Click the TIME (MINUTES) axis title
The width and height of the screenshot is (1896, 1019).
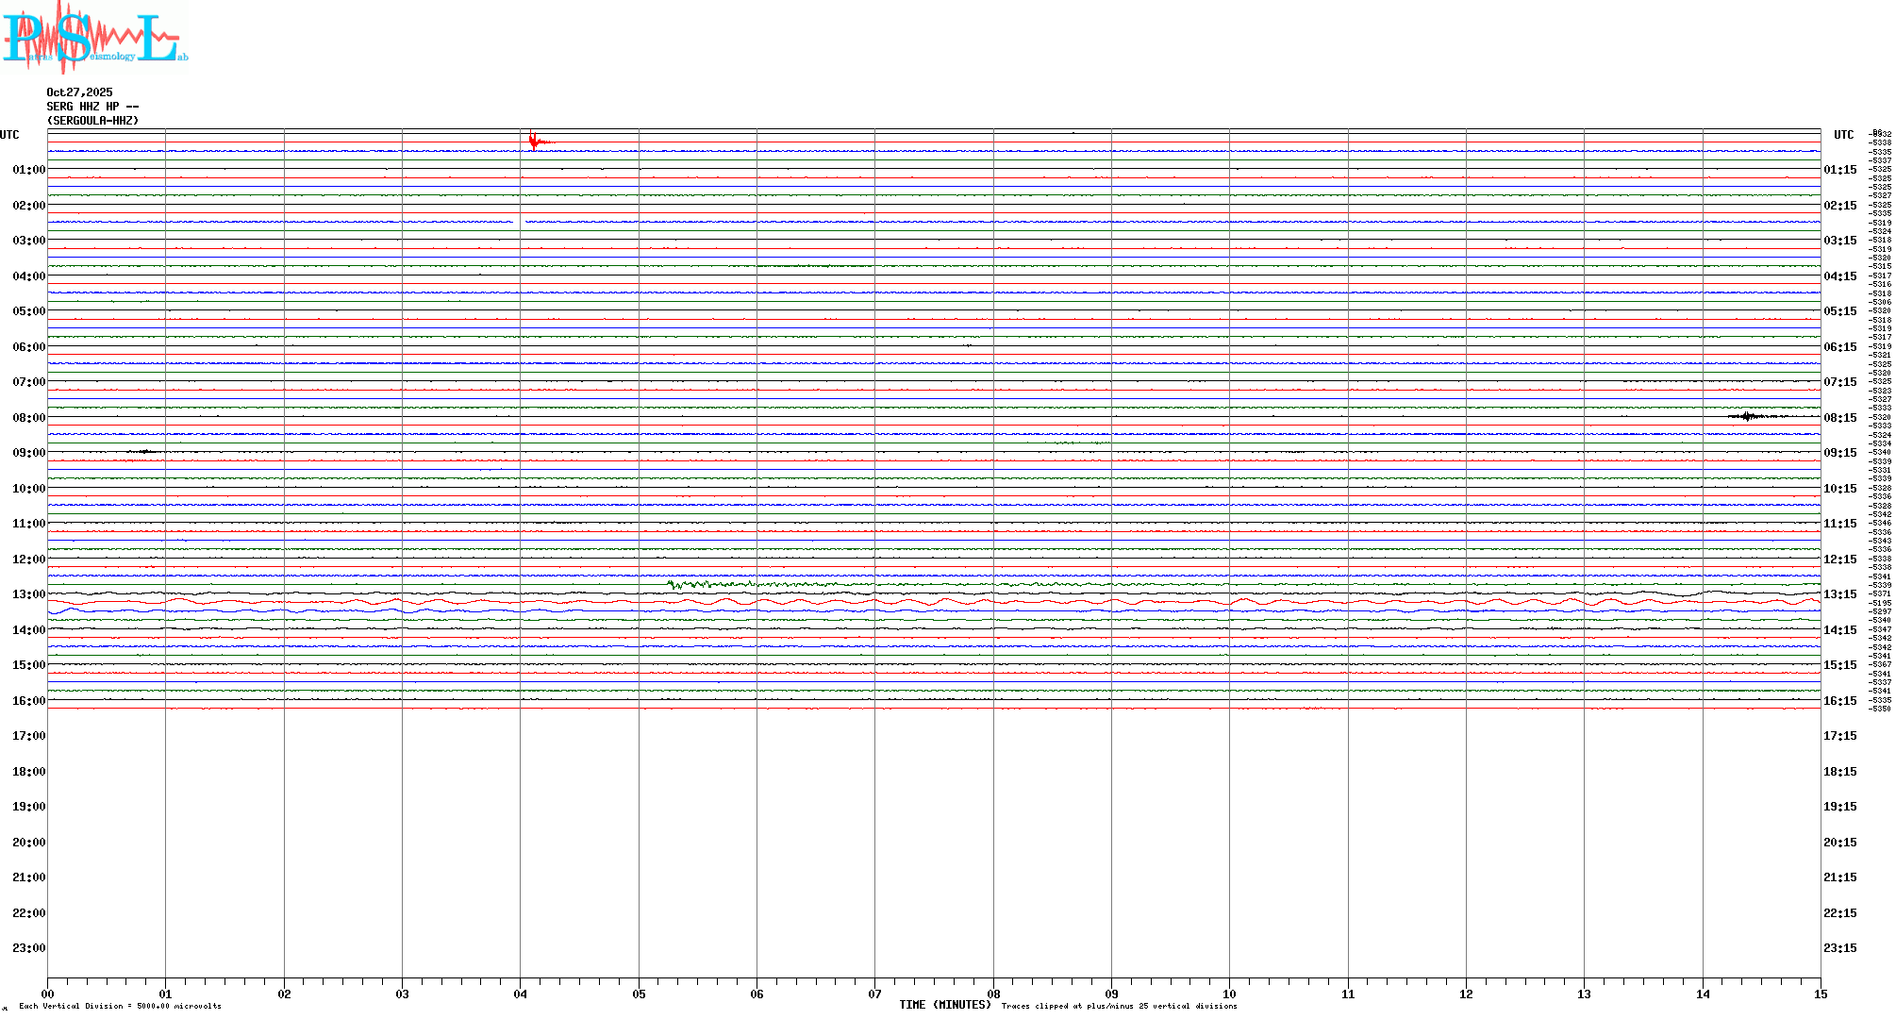coord(944,1005)
